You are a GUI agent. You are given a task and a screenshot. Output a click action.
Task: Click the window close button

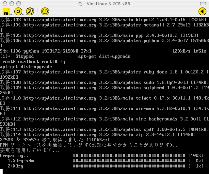coord(5,4)
